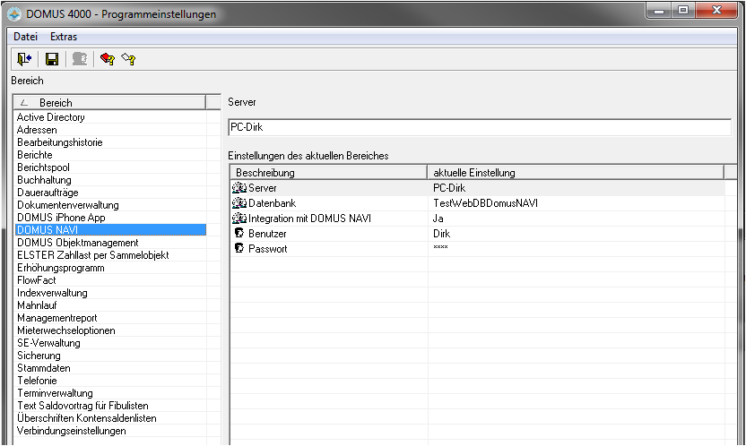Screen dimensions: 746x446
Task: Click the save floppy disk icon
Action: [x=52, y=59]
